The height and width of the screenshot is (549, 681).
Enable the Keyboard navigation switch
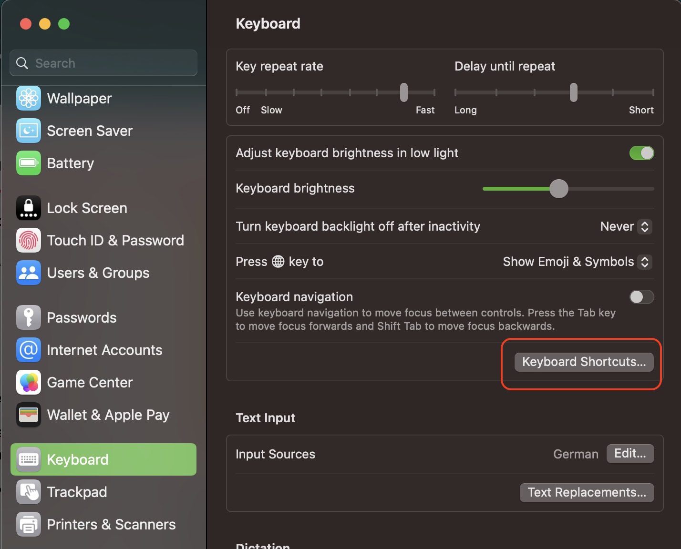point(641,297)
